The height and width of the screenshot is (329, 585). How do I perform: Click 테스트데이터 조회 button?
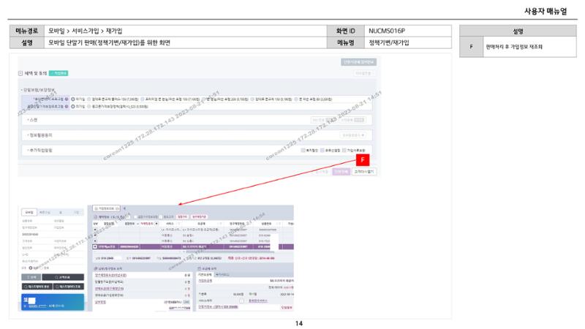tap(69, 287)
